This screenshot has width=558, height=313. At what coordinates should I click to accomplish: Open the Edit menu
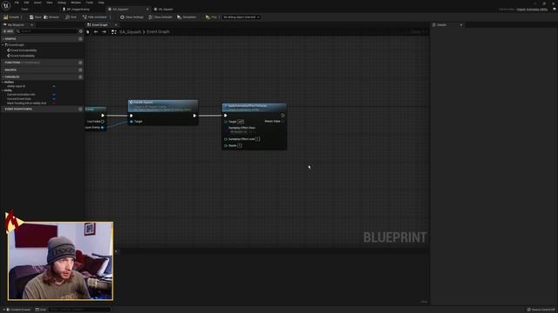tap(26, 3)
